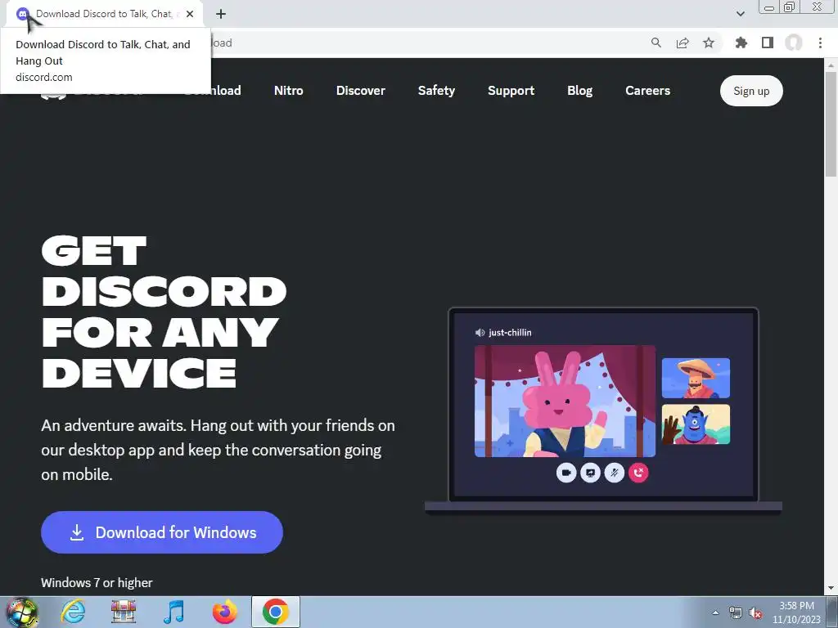Image resolution: width=838 pixels, height=628 pixels.
Task: Go to the Safety page
Action: (x=436, y=90)
